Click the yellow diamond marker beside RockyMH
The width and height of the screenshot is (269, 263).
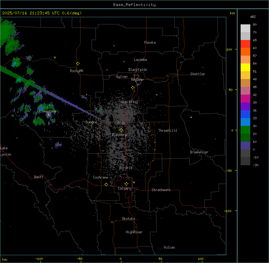78,64
